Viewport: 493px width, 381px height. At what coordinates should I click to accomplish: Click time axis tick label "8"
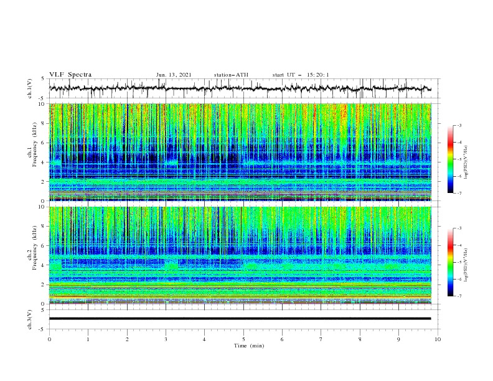tap(360, 339)
